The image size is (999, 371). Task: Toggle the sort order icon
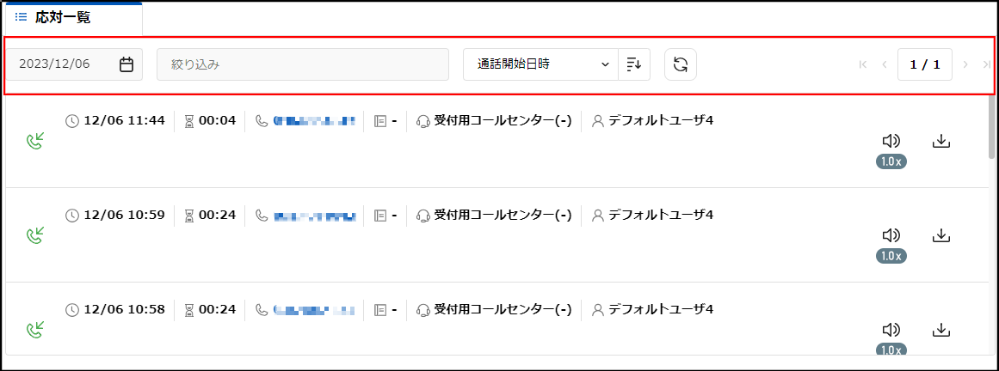pos(634,64)
